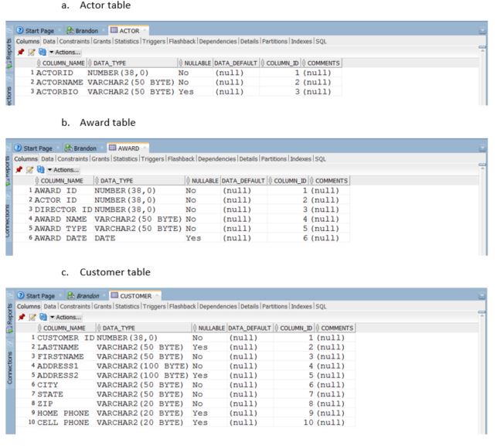Screen dimensions: 497x446
Task: Sort by NULLABLE column header in AWARD table
Action: coord(203,179)
